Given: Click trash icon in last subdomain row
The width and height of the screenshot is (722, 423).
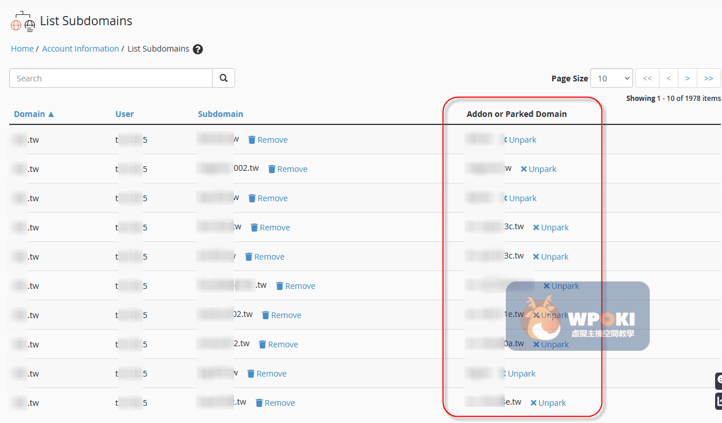Looking at the screenshot, I should (259, 403).
